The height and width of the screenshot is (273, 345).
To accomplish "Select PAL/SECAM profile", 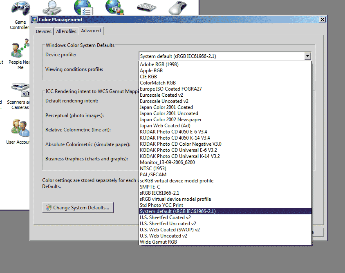I will pos(225,175).
